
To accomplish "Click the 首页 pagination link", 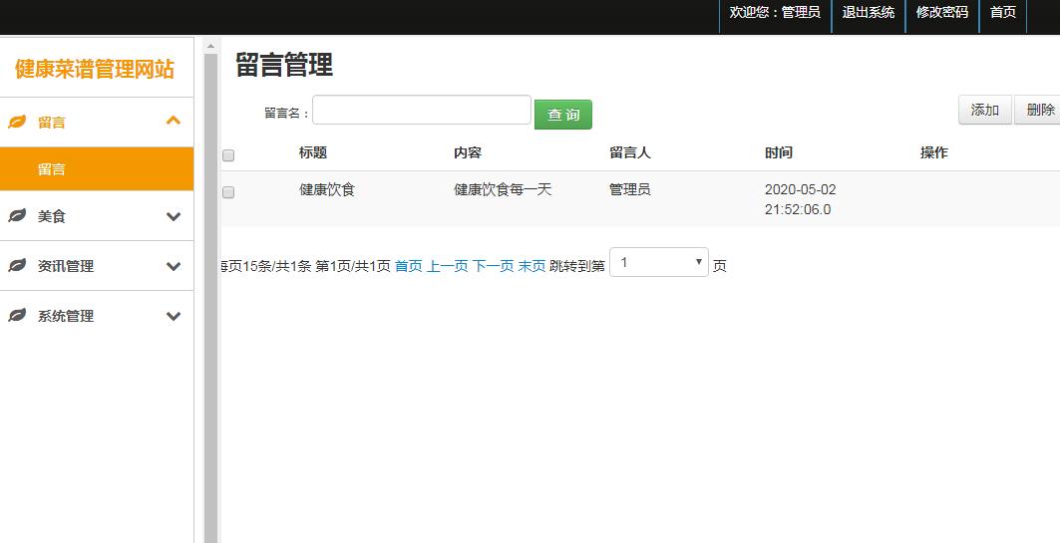I will click(408, 266).
